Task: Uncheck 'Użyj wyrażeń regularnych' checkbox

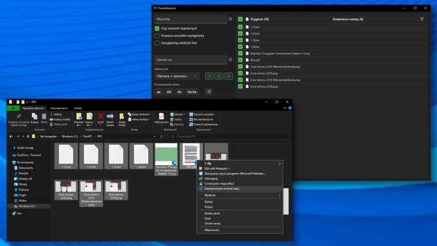Action: click(157, 29)
